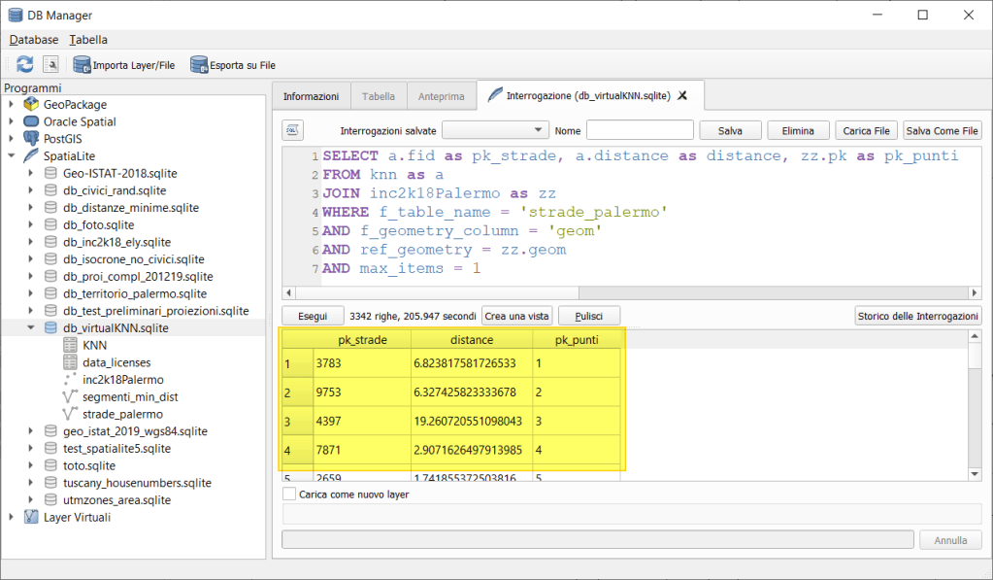
Task: Open the SQL window toolbar icon
Action: (52, 64)
